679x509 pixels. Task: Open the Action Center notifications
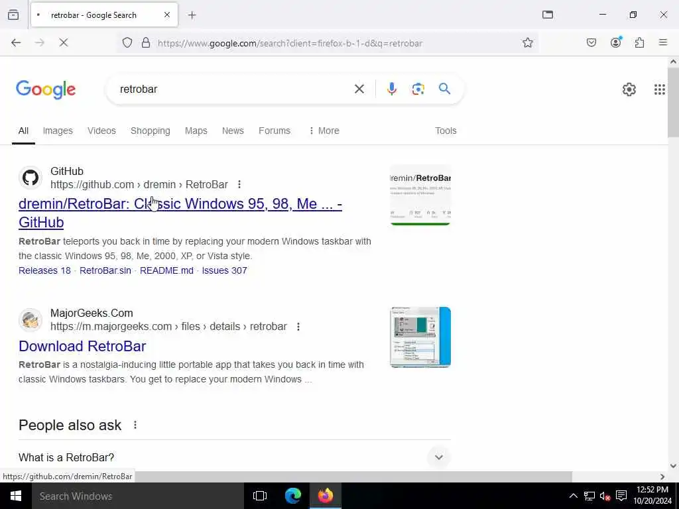tap(621, 496)
